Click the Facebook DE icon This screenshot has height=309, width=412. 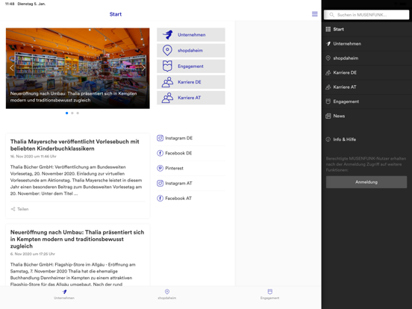point(160,153)
